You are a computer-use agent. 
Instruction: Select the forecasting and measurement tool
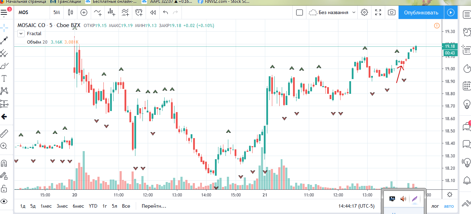coord(4,104)
